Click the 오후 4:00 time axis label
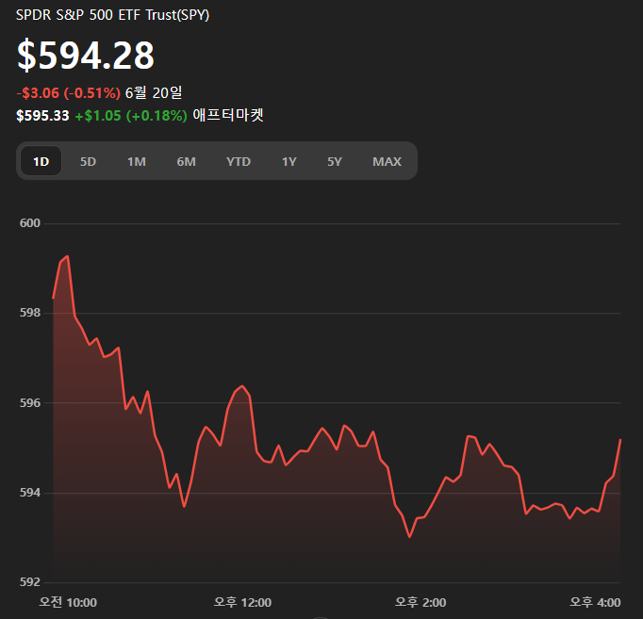643x619 pixels. click(595, 602)
